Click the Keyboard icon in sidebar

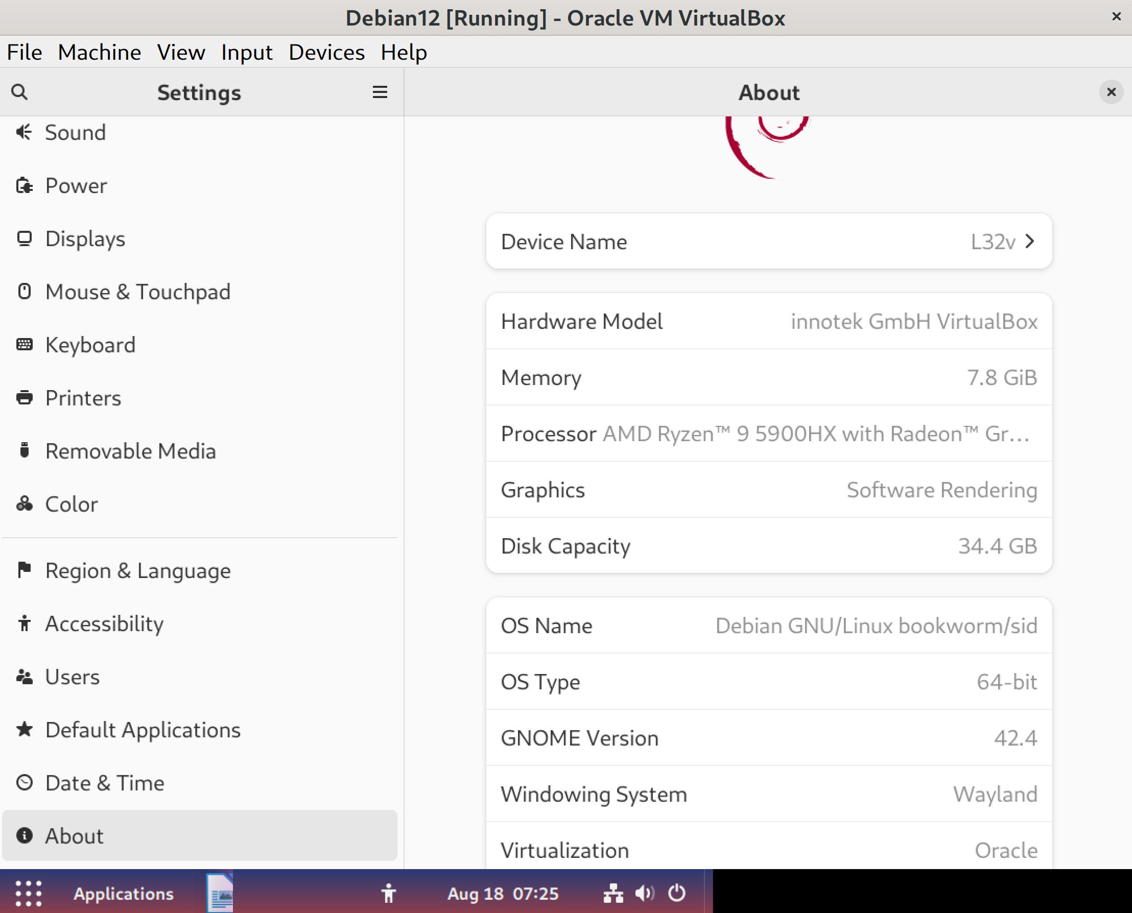tap(24, 345)
